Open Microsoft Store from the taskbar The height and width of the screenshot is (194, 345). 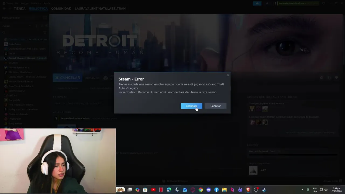(145, 190)
